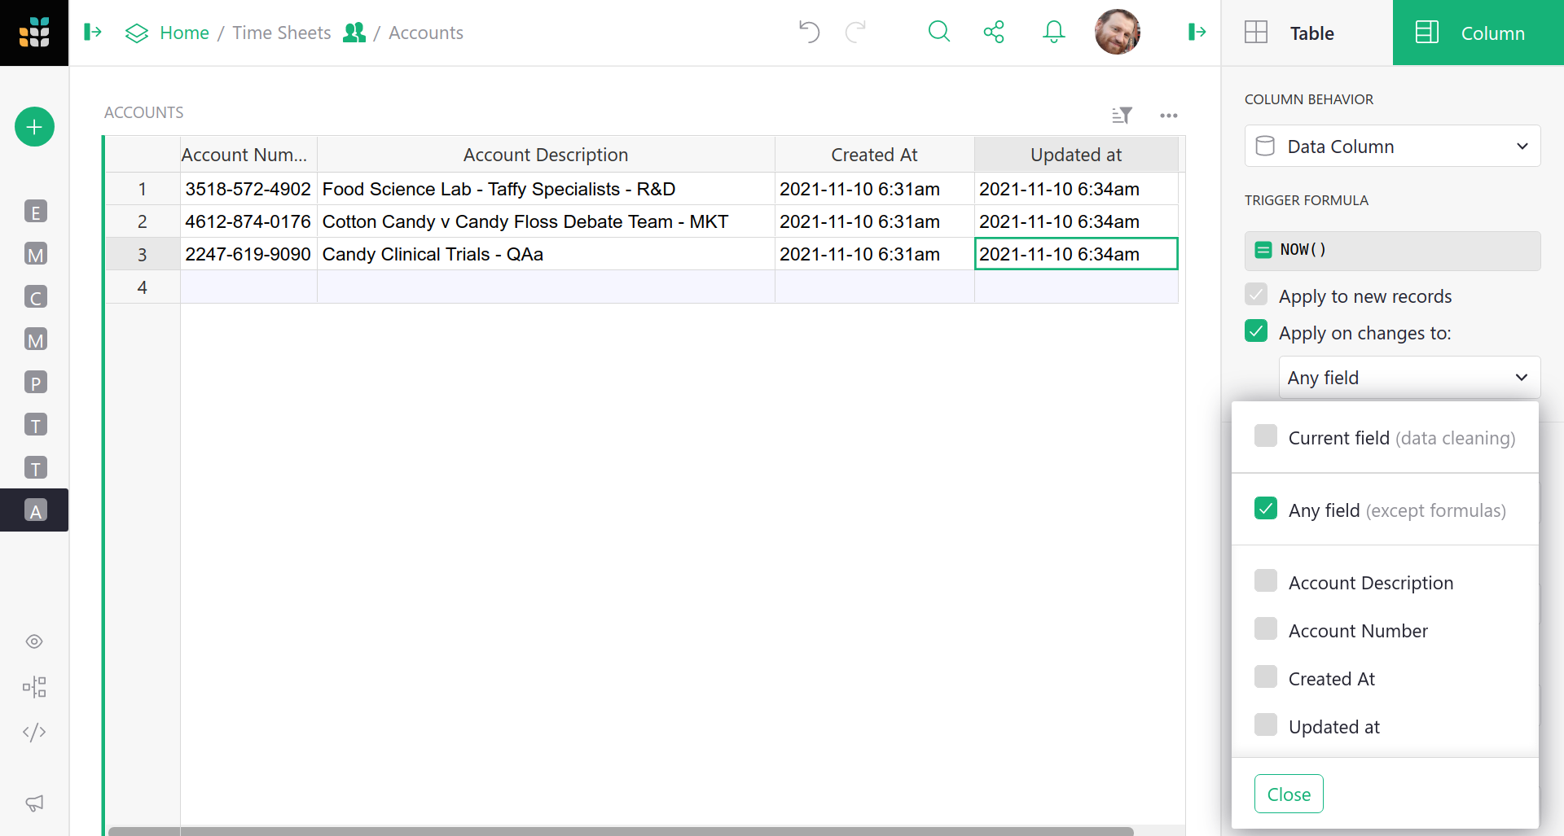Click the share icon in top bar
Image resolution: width=1564 pixels, height=836 pixels.
pyautogui.click(x=994, y=33)
